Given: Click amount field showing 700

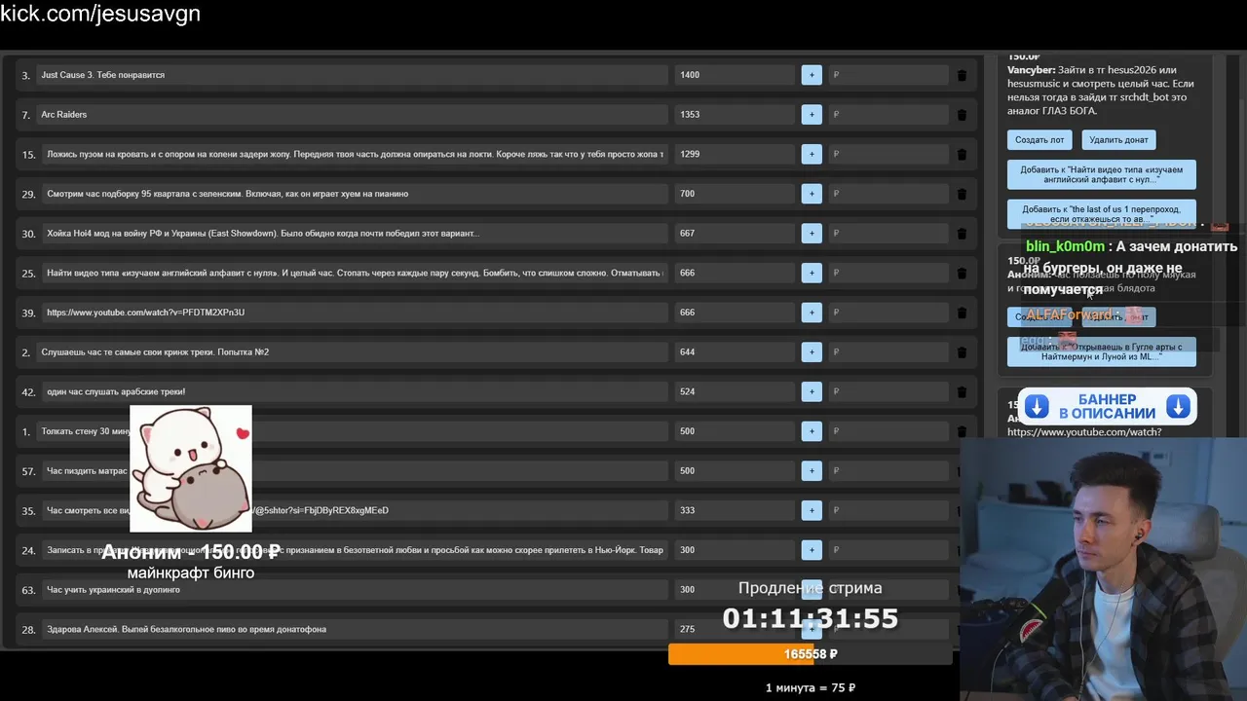Looking at the screenshot, I should [x=735, y=194].
